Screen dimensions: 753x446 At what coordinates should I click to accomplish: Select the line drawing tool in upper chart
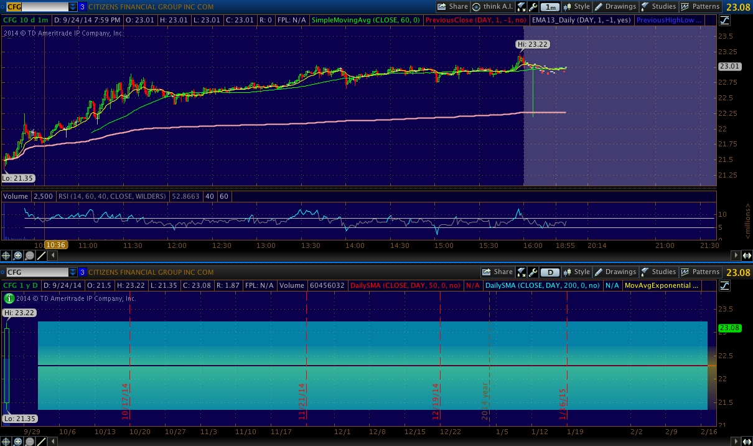42,255
